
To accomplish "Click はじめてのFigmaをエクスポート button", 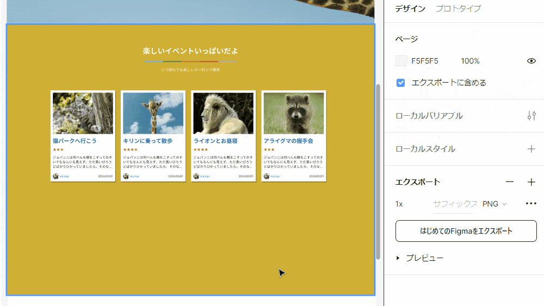I will (466, 231).
